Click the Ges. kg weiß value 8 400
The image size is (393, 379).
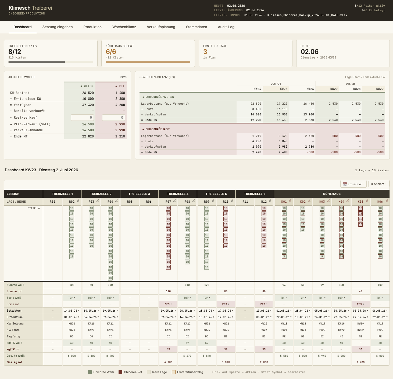[110, 356]
